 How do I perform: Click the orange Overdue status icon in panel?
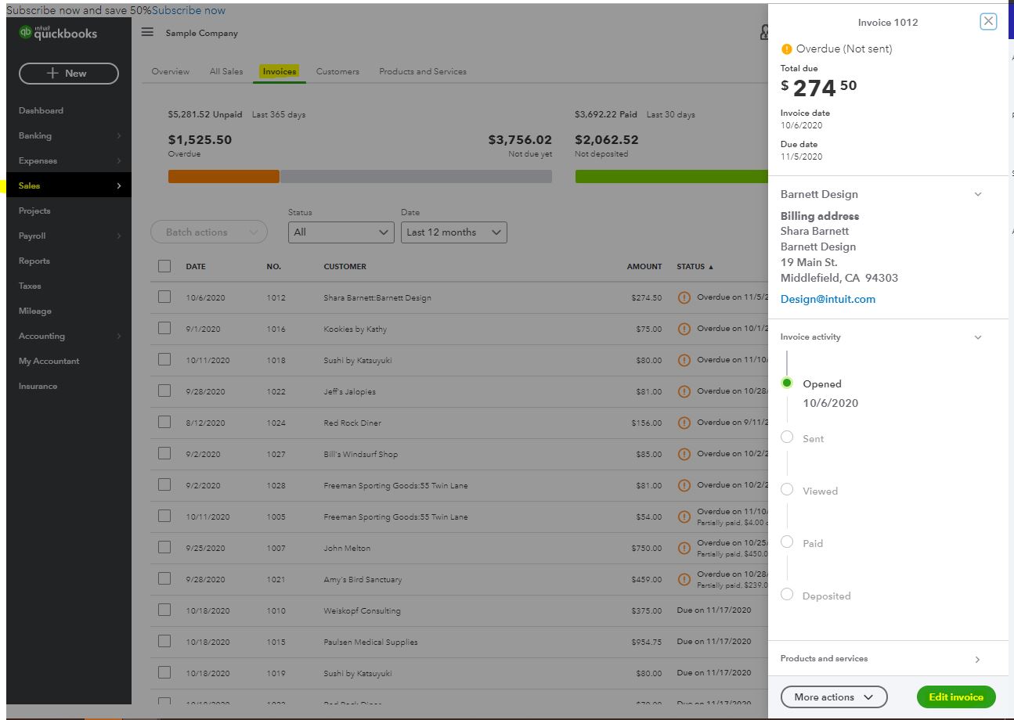[x=787, y=49]
